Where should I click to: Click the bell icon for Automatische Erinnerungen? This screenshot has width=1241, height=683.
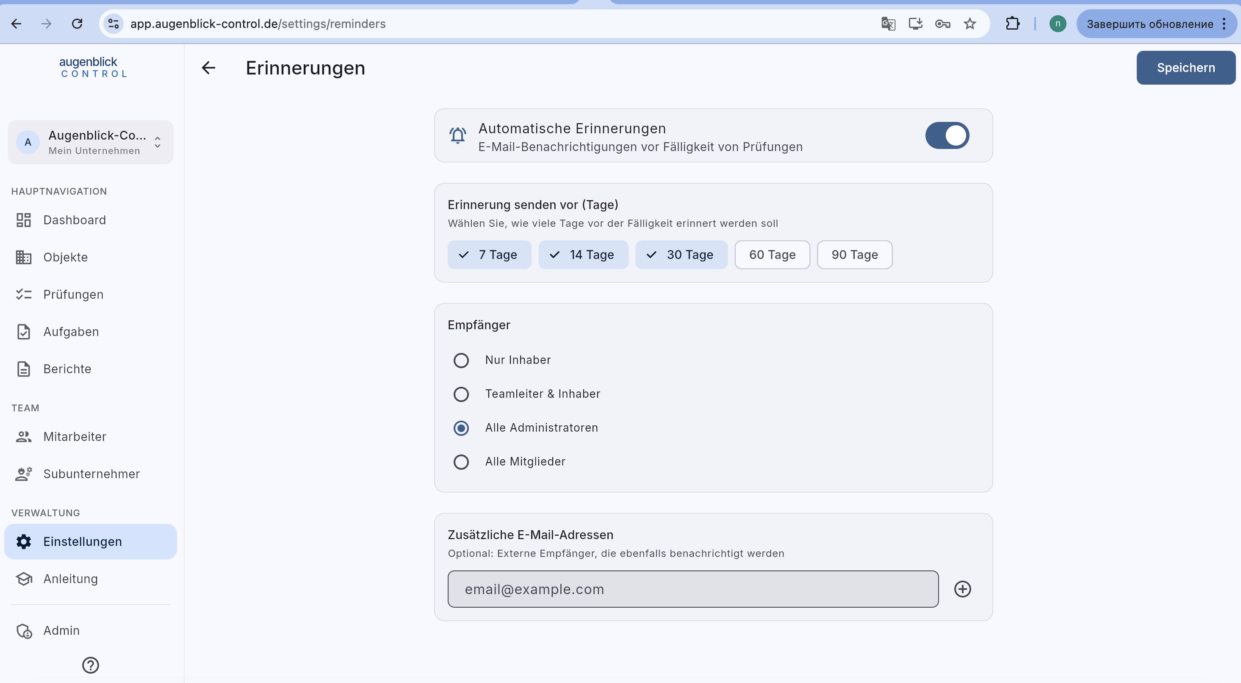click(458, 135)
